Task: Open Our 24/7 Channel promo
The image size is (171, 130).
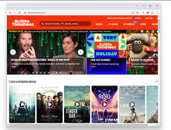Action: 101,60
